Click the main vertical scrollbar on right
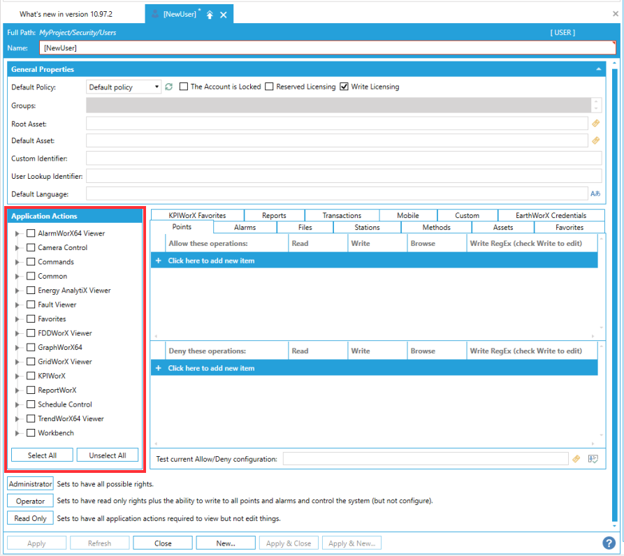The width and height of the screenshot is (624, 556). [614, 294]
